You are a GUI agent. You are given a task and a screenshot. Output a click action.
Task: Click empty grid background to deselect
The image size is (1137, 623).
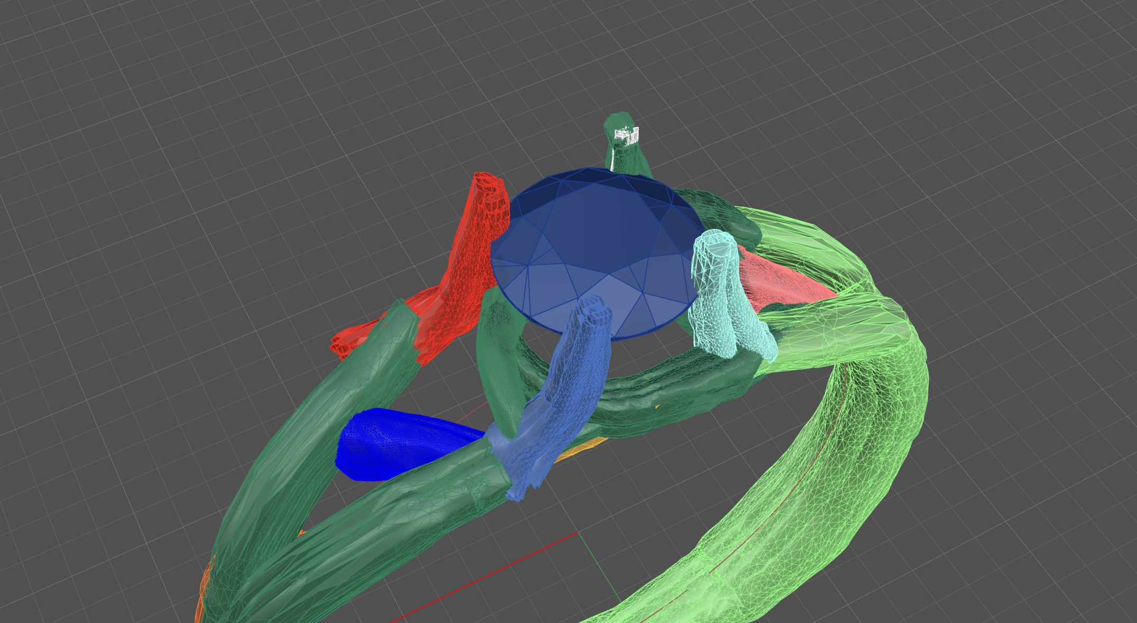click(x=159, y=159)
